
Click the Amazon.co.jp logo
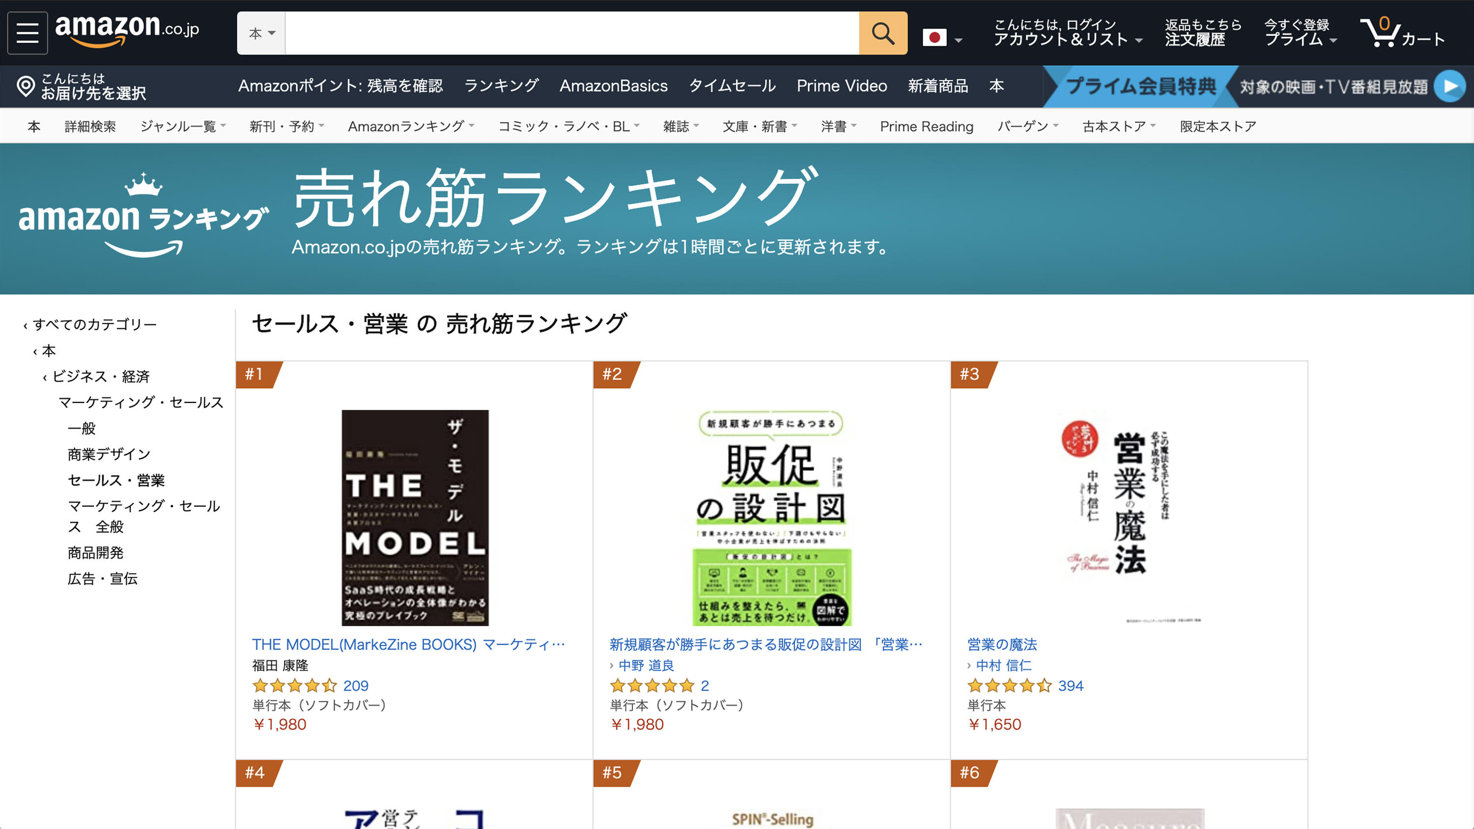(126, 29)
